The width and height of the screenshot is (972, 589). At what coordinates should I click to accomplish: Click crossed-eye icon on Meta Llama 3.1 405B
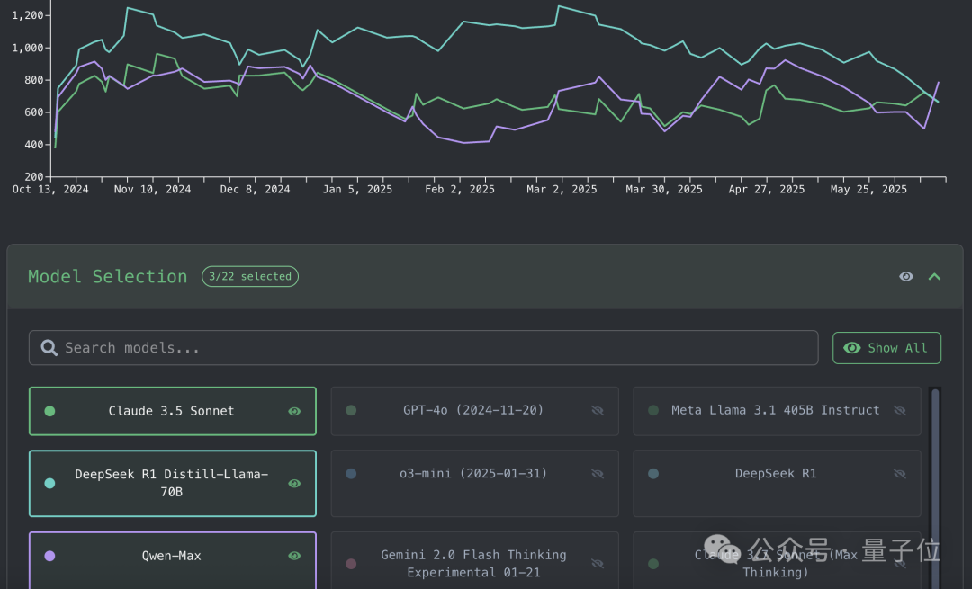click(899, 410)
